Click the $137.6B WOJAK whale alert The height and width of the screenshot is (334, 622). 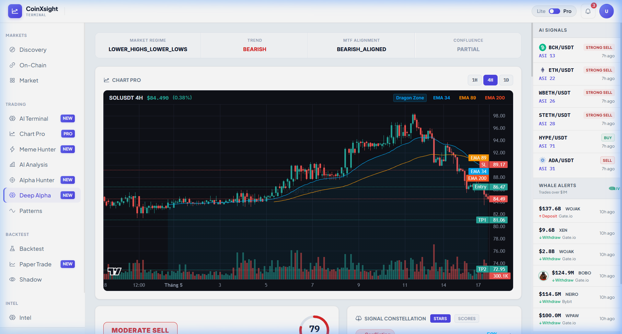tap(577, 212)
